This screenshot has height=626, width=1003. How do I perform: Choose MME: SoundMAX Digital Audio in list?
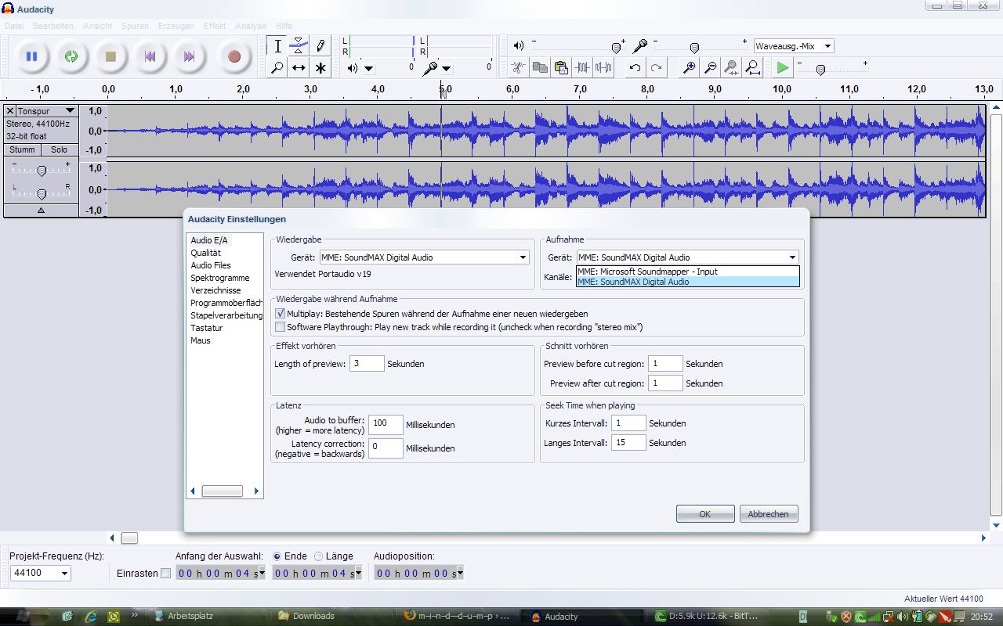pyautogui.click(x=687, y=282)
